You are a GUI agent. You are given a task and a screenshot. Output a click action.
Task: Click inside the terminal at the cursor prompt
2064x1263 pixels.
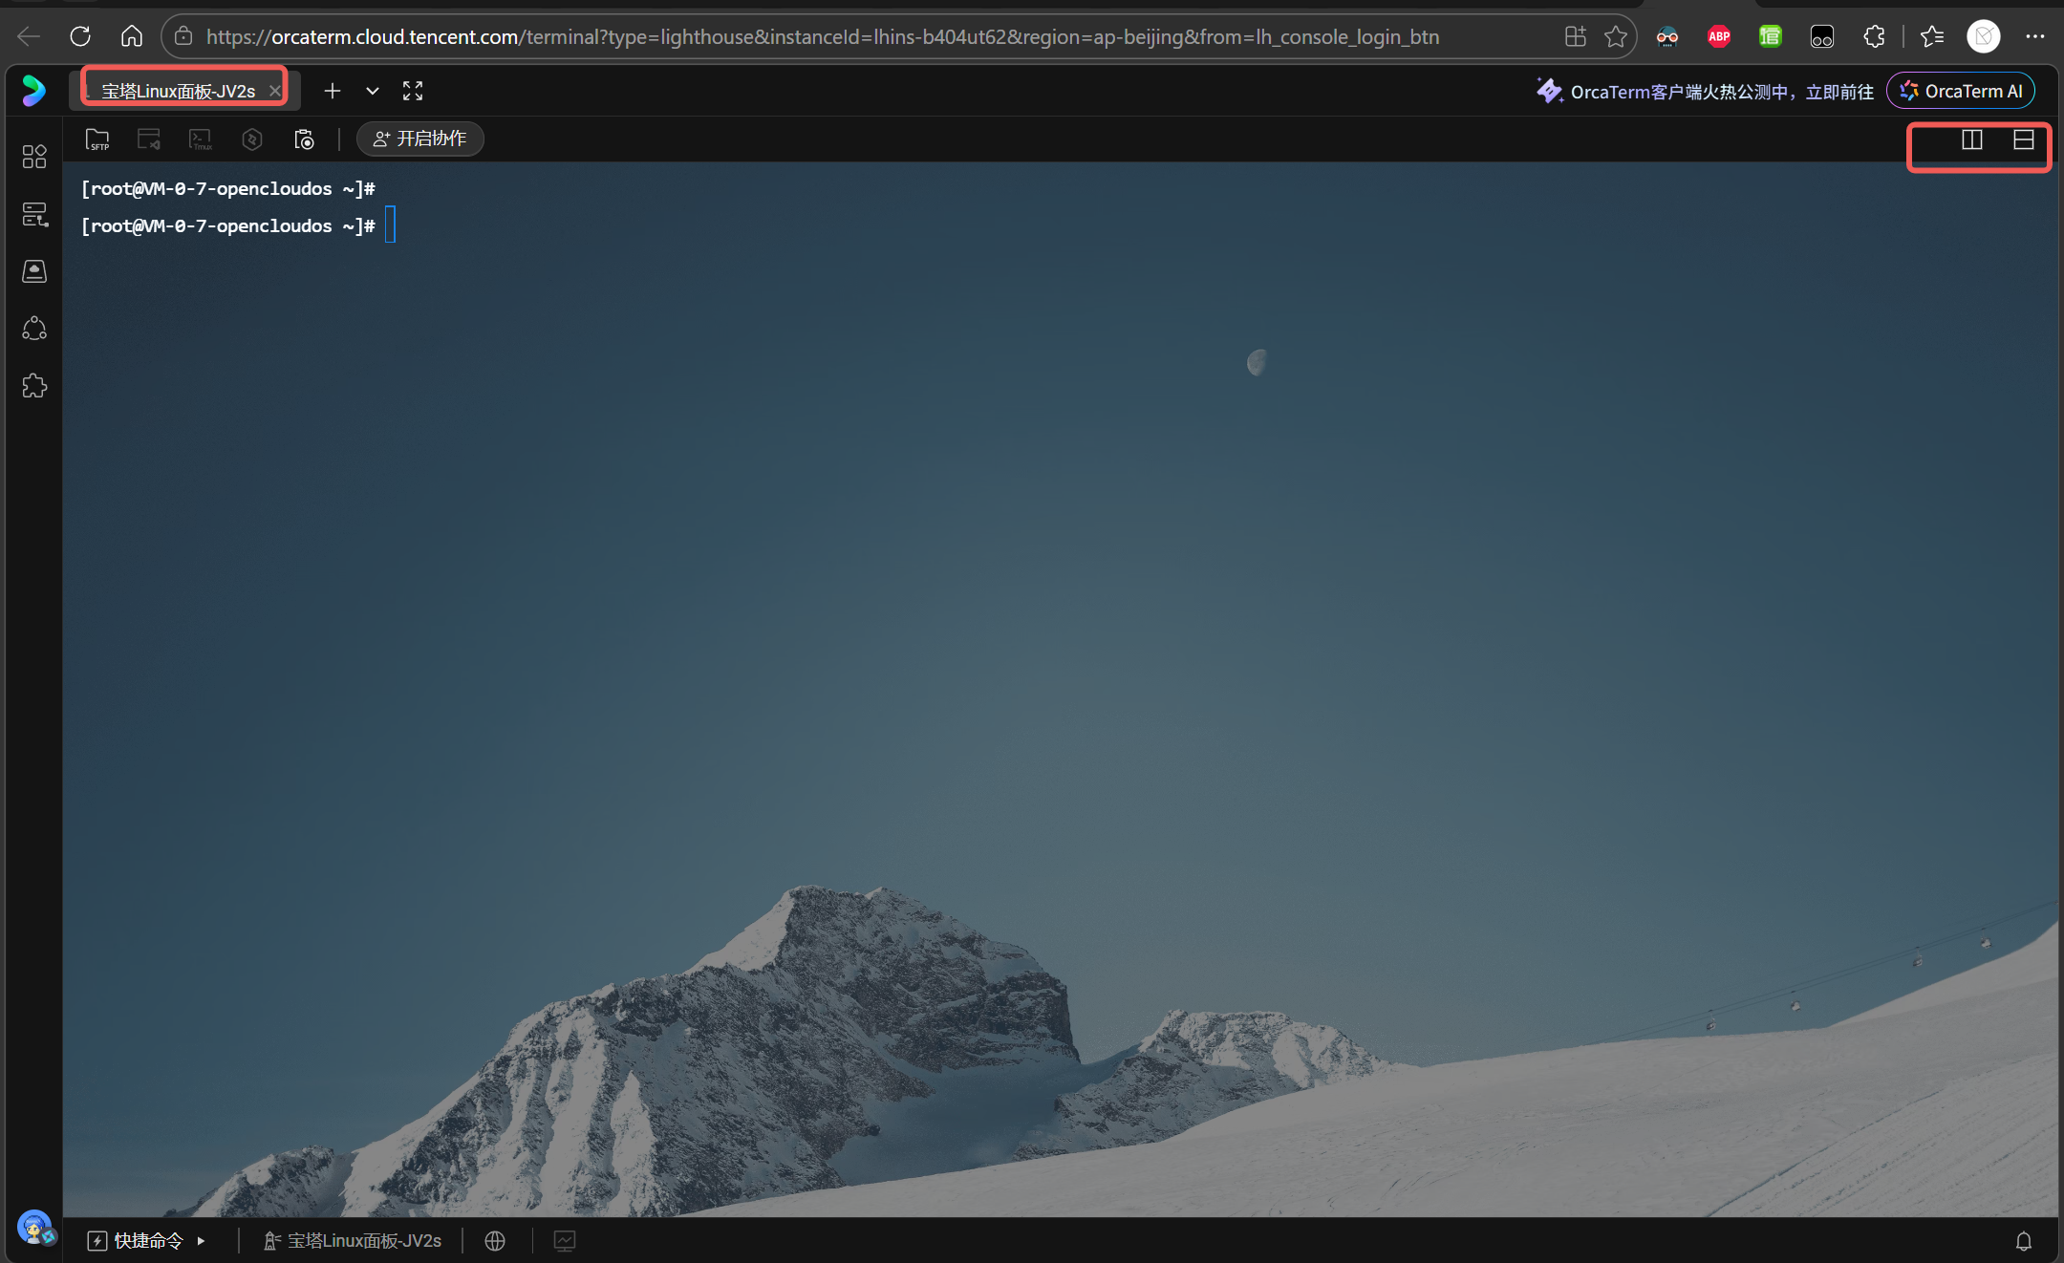390,225
